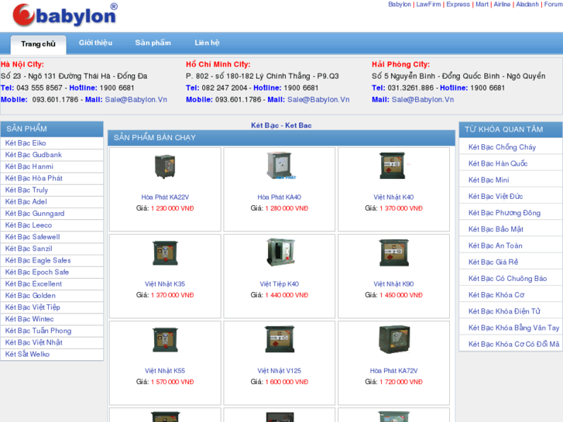Image resolution: width=563 pixels, height=422 pixels.
Task: Go to the Express top link
Action: (x=458, y=5)
